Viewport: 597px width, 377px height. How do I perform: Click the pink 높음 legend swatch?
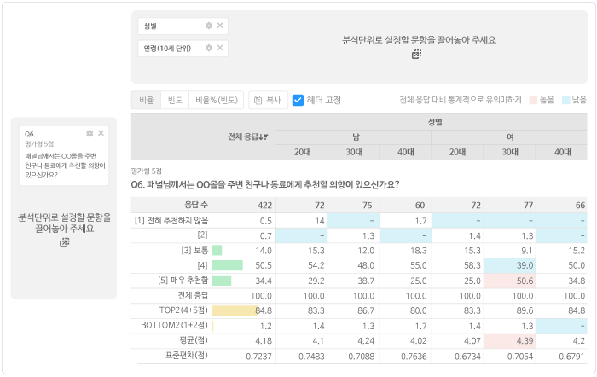[x=533, y=100]
